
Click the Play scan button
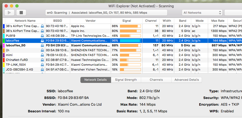tap(9, 13)
